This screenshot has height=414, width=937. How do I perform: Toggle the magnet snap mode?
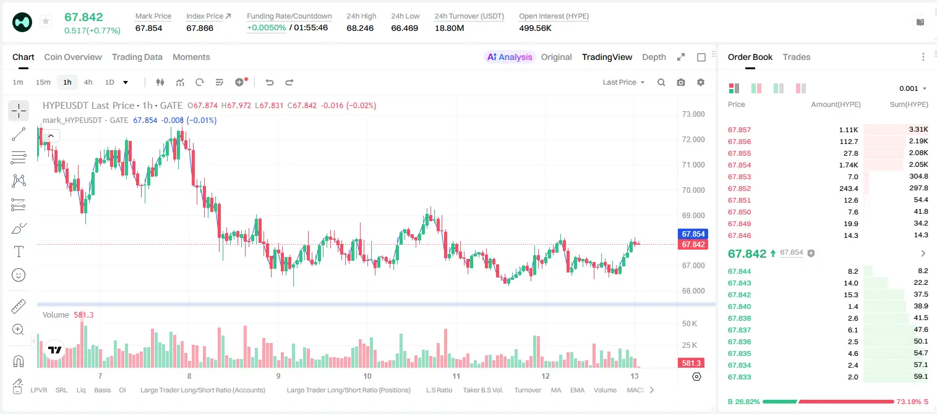[x=19, y=361]
